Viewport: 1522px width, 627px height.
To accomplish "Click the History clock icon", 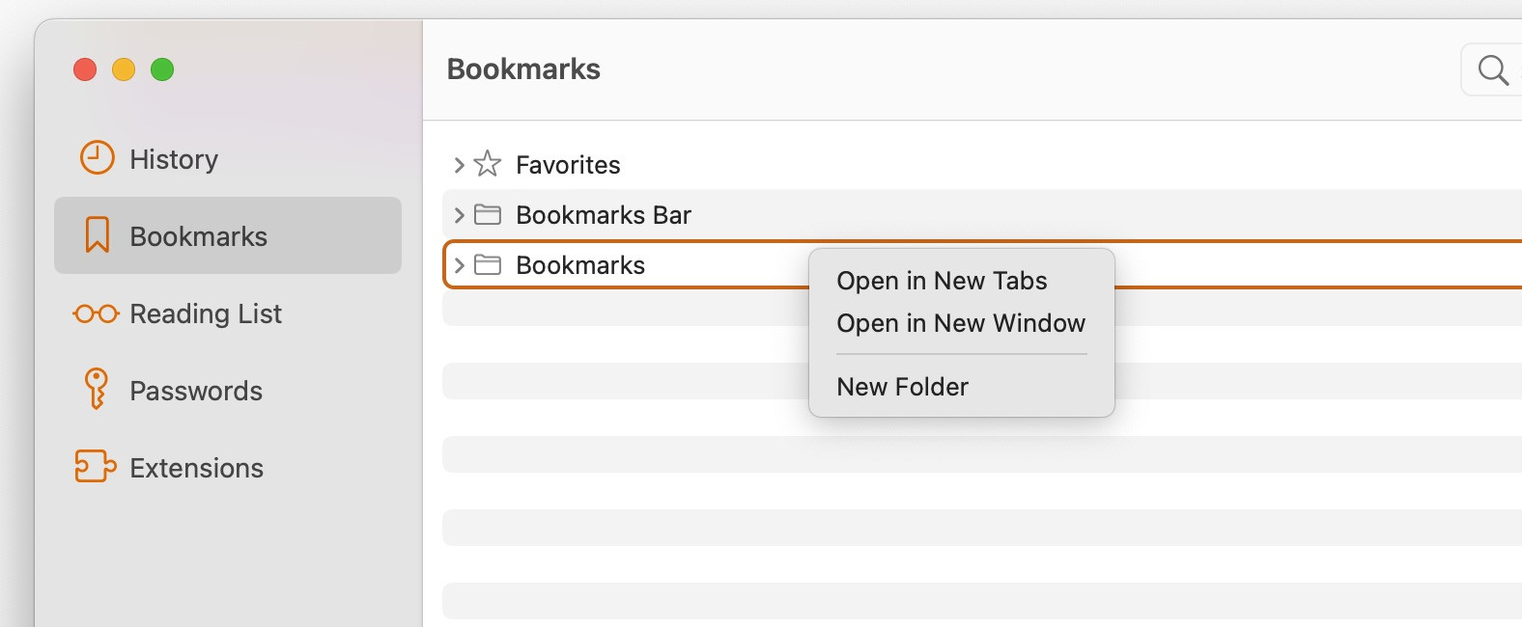I will (97, 158).
